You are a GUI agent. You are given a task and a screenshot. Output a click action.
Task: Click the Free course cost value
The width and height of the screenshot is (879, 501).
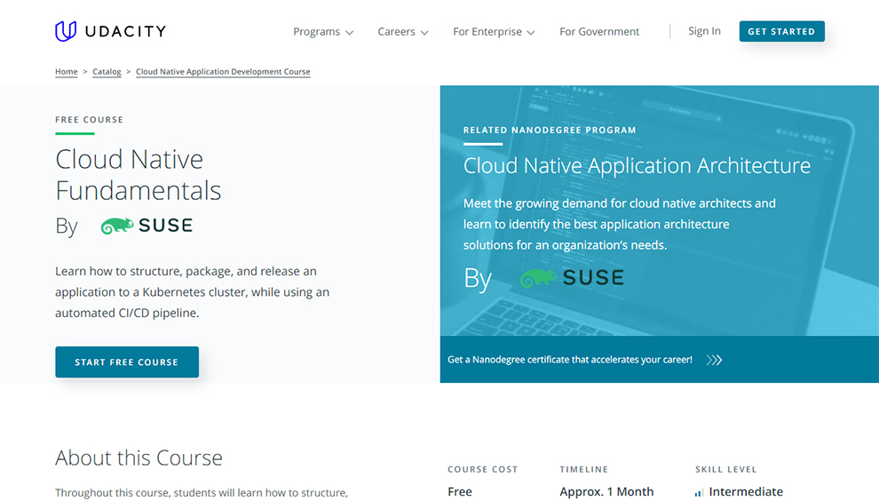tap(460, 492)
